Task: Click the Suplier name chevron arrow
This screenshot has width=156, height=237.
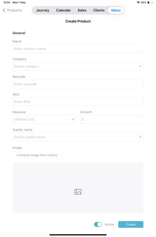Action: 140,137
